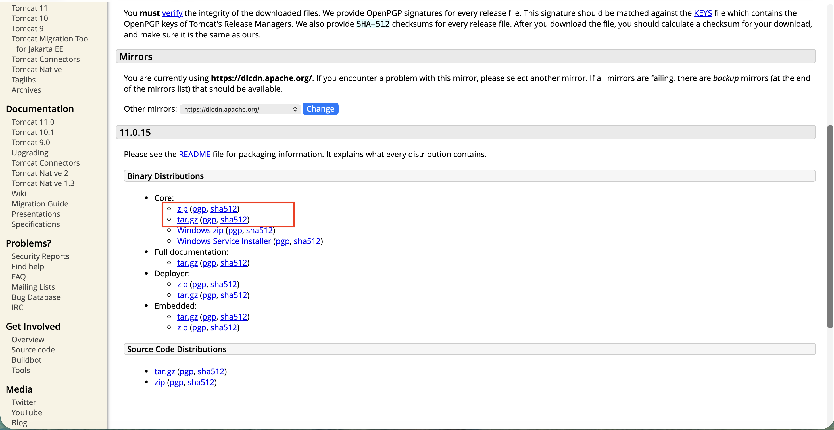Open the YouTube media link
Image resolution: width=834 pixels, height=430 pixels.
pyautogui.click(x=26, y=412)
